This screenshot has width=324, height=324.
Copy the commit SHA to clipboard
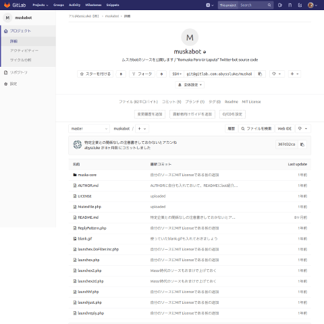(302, 144)
